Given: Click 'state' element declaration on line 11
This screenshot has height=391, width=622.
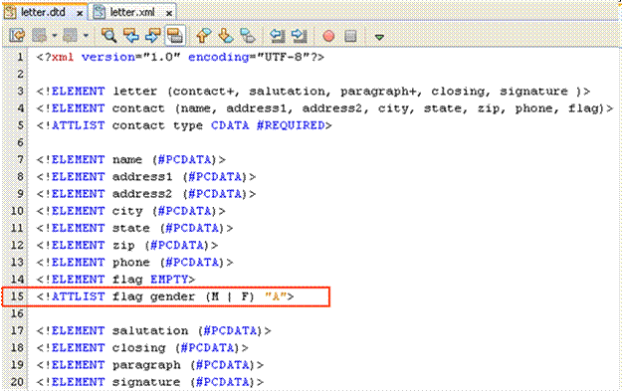Looking at the screenshot, I should (x=135, y=228).
